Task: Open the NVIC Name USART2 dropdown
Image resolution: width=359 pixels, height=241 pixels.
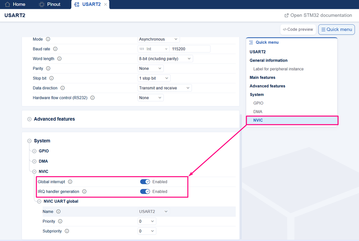Action: click(154, 212)
